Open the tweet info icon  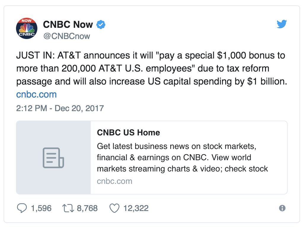tap(282, 208)
